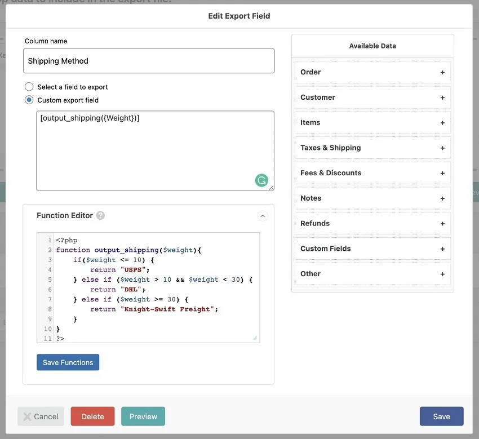Choose the 'Custom export field' option

[29, 100]
